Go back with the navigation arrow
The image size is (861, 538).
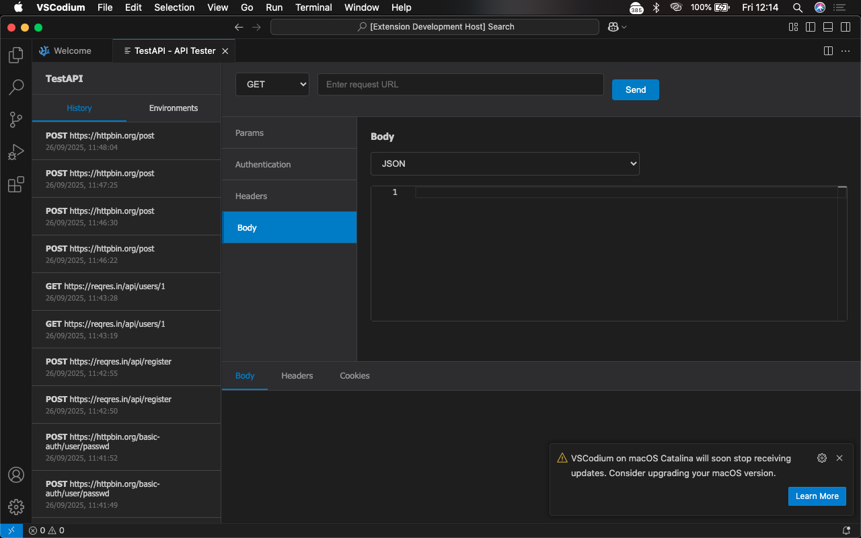point(239,27)
